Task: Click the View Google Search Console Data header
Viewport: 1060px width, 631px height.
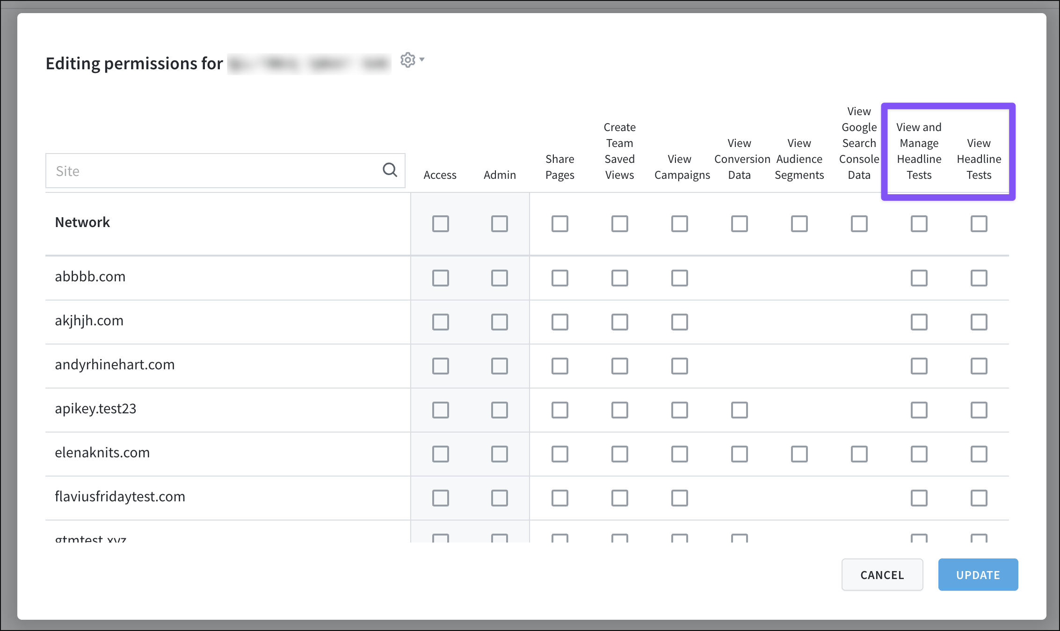Action: pyautogui.click(x=859, y=143)
